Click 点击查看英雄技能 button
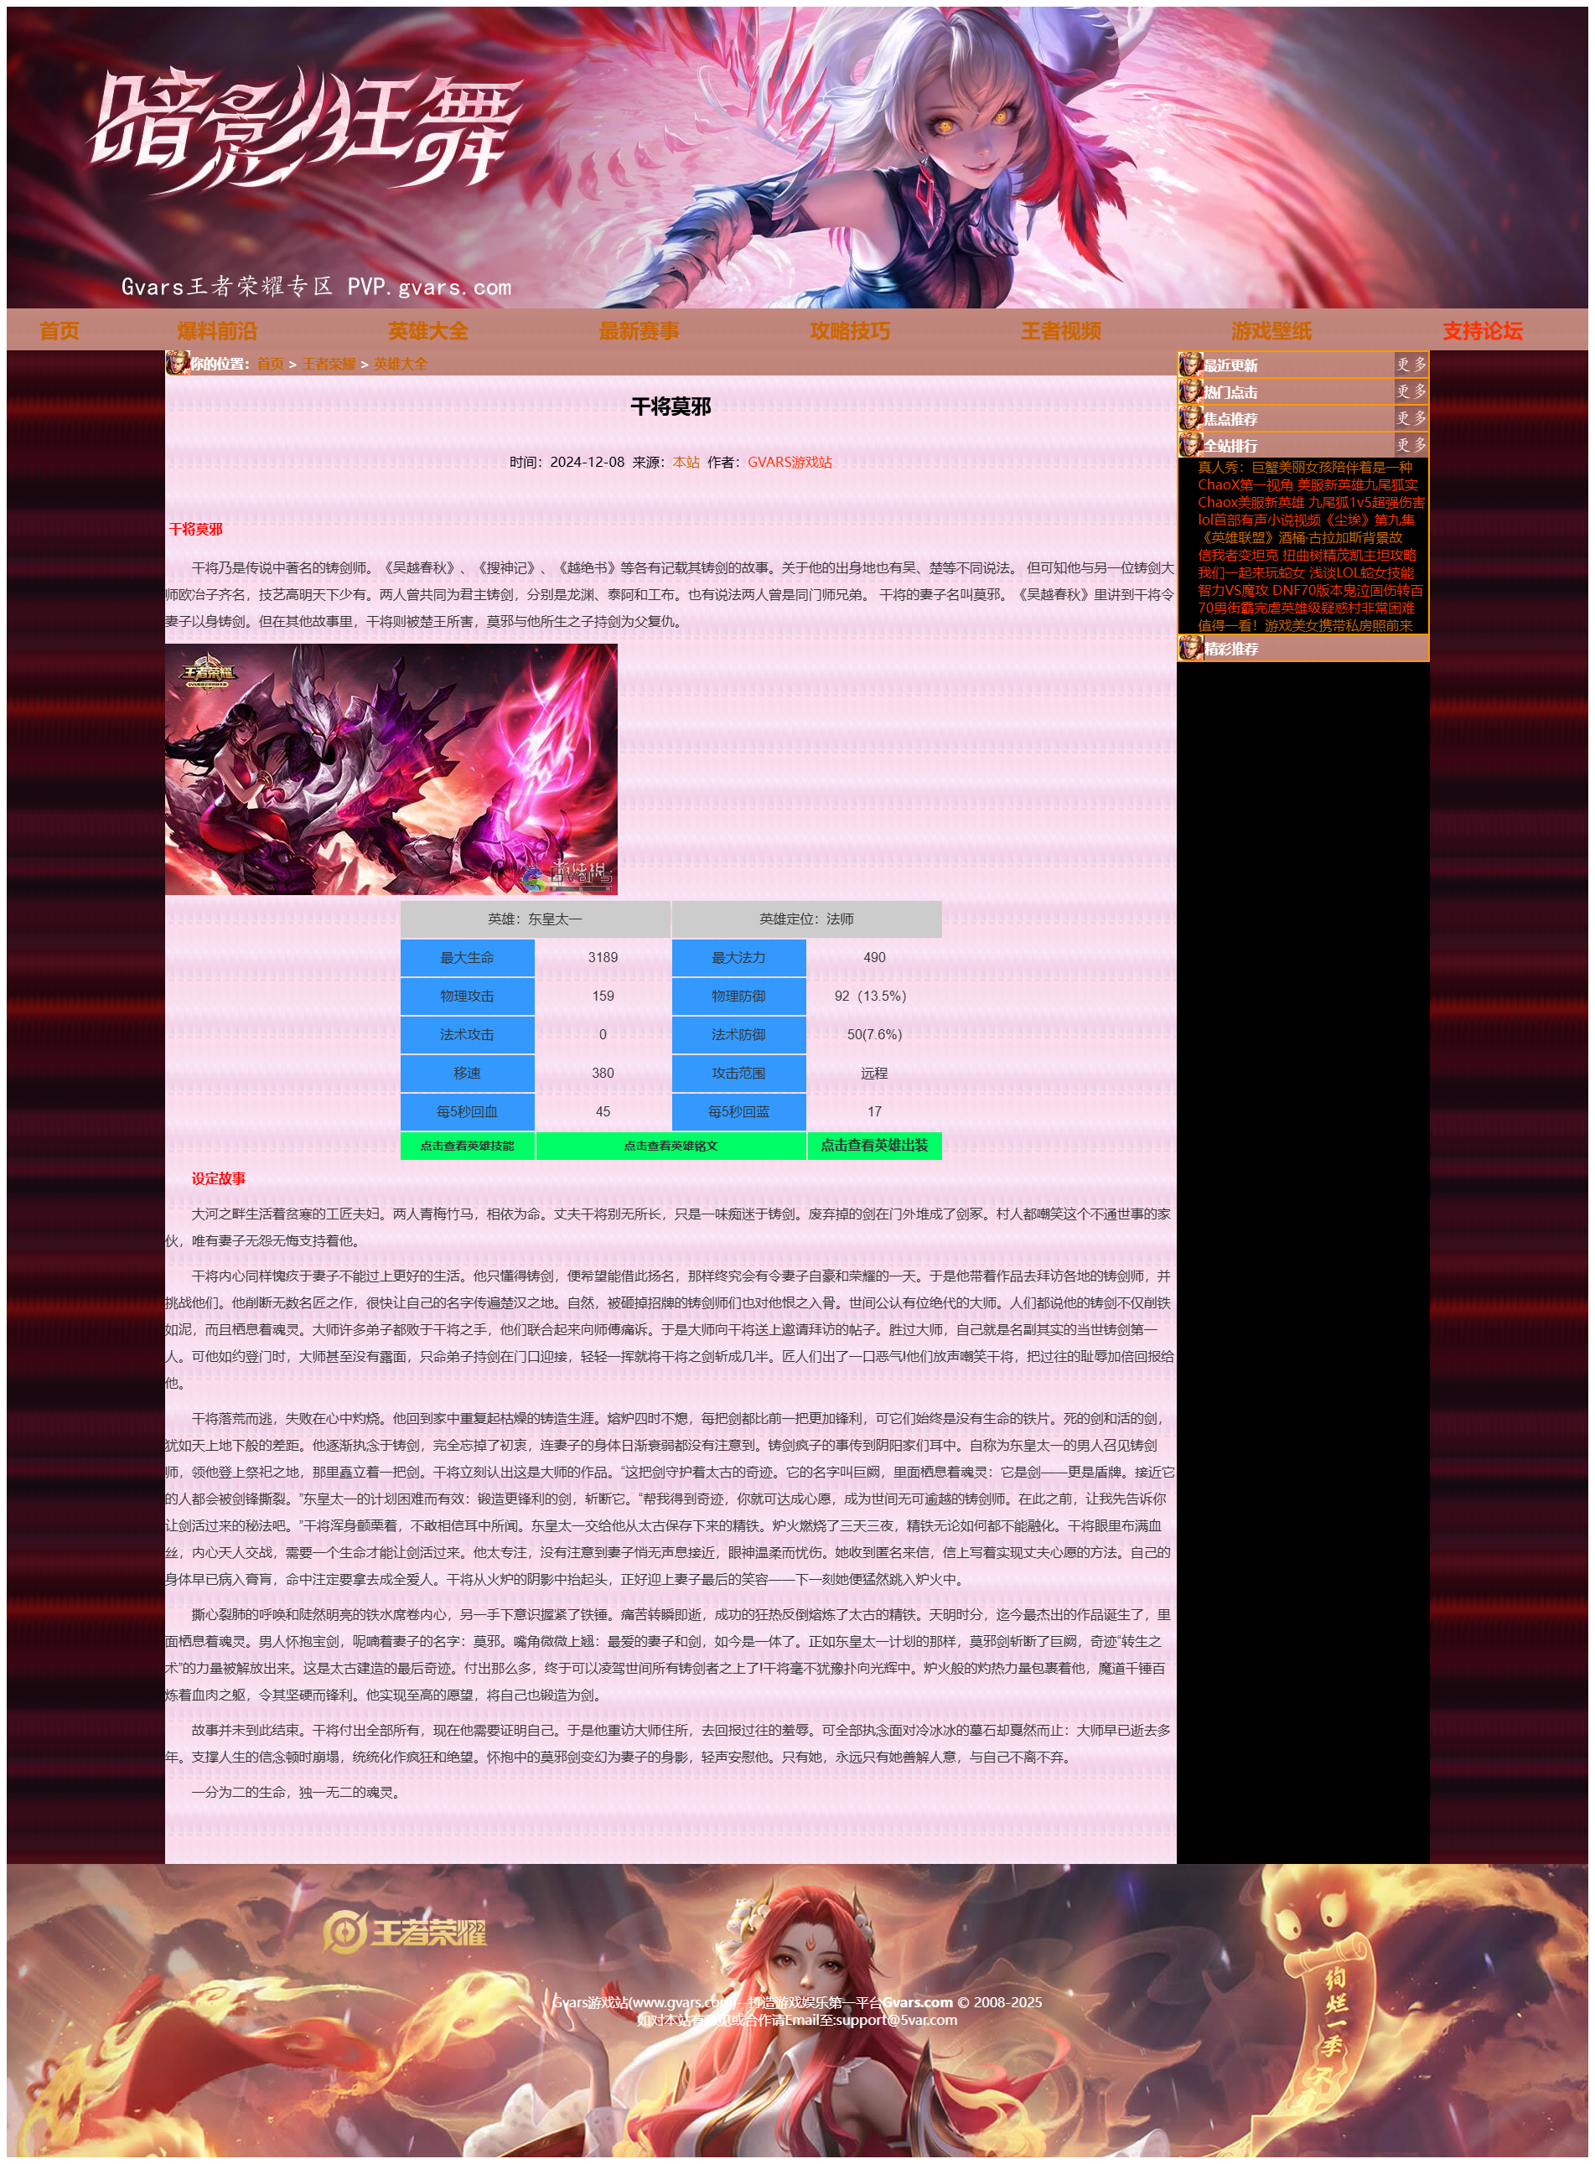 468,1146
